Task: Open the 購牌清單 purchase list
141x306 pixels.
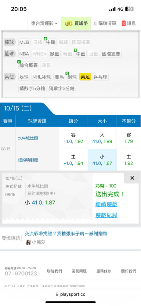Action: 105,24
